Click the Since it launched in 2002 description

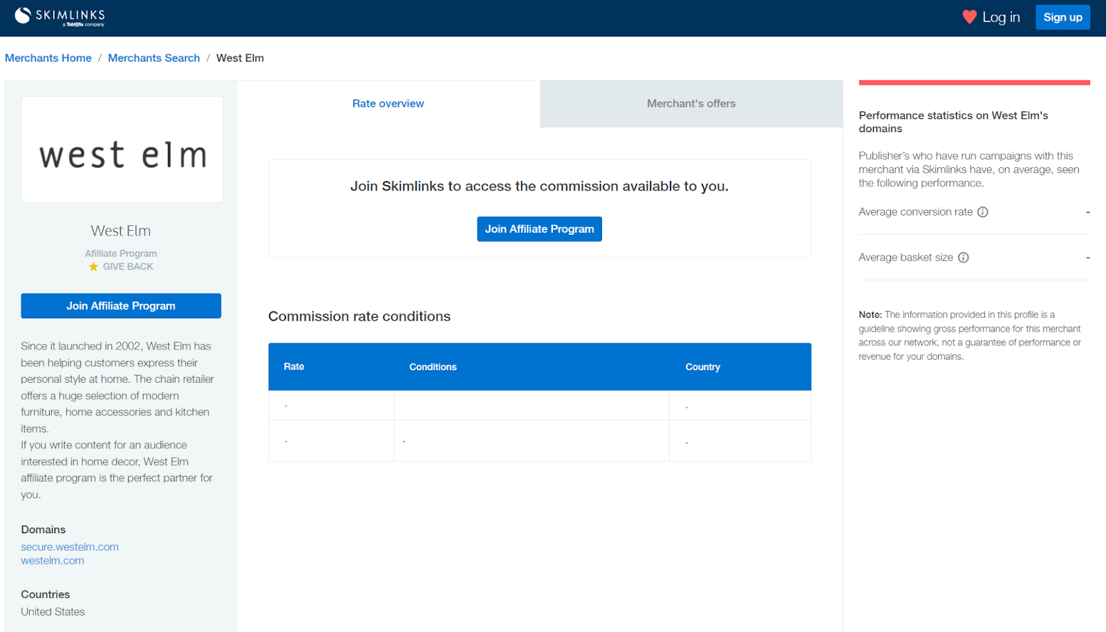pyautogui.click(x=118, y=421)
